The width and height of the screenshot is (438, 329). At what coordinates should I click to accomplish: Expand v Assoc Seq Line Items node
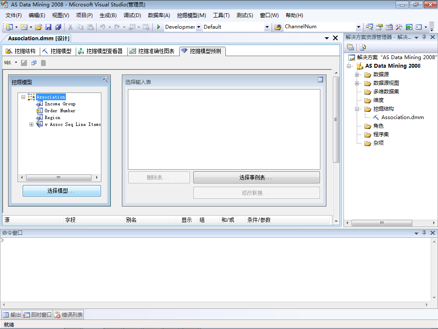pos(31,125)
